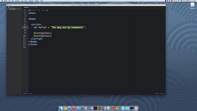The image size is (197, 111).
Task: Open the dark round clock-like Dock icon
Action: click(x=82, y=108)
